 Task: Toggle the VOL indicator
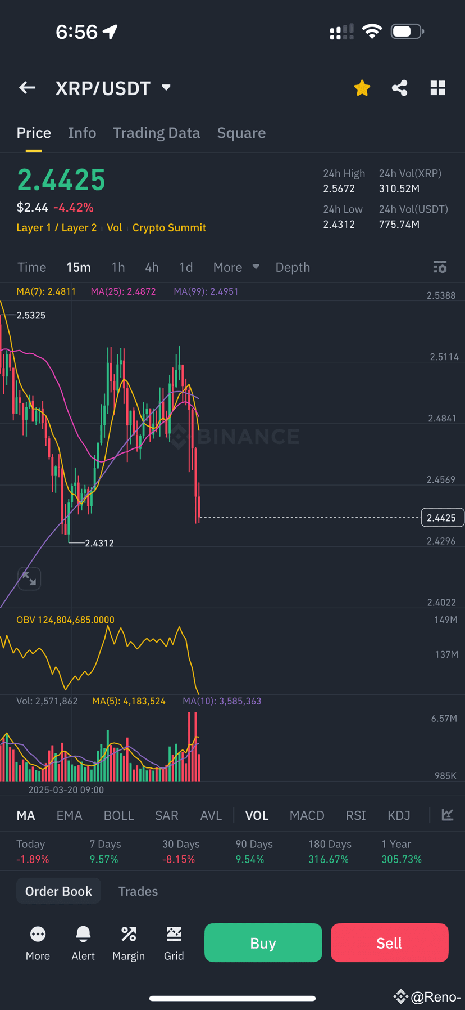pos(257,815)
